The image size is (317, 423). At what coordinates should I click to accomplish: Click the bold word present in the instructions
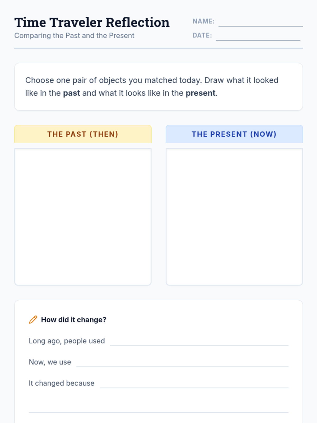pos(201,93)
